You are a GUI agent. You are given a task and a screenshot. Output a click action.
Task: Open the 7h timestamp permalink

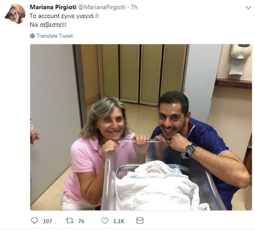[x=134, y=7]
